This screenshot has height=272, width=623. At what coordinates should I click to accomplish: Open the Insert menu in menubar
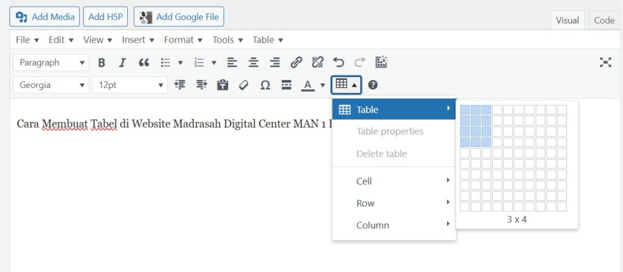coord(137,39)
